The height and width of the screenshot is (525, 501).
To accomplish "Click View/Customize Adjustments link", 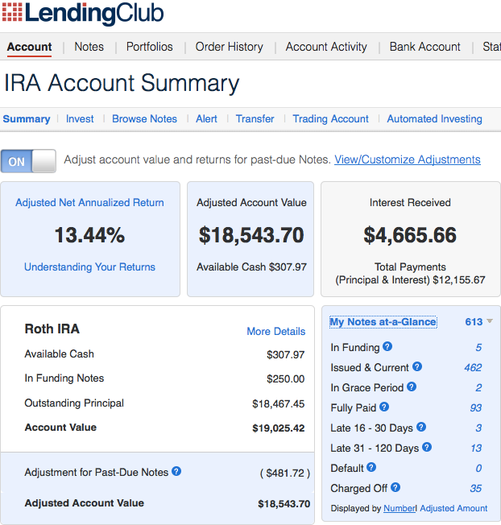I will [x=408, y=159].
